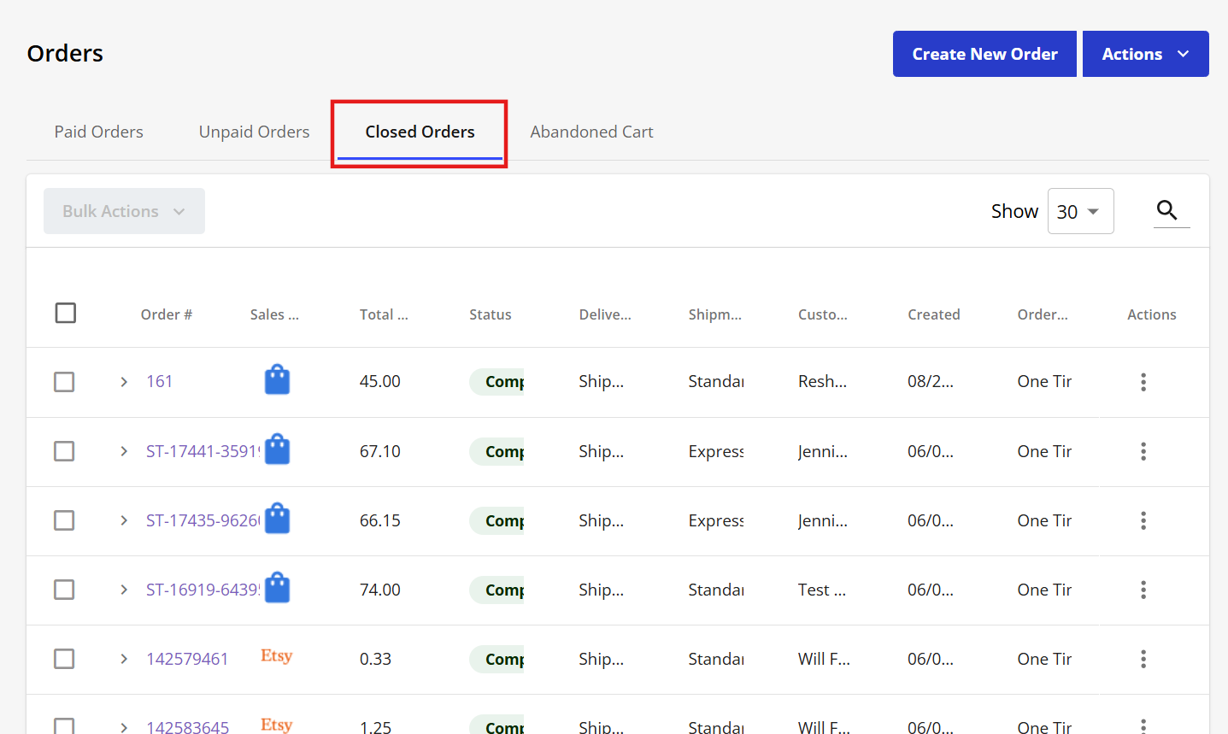The width and height of the screenshot is (1228, 734).
Task: Click the Etsy logo for order 142579461
Action: [277, 655]
